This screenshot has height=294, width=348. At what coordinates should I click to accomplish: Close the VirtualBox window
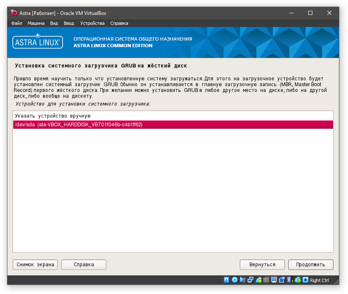click(x=329, y=13)
